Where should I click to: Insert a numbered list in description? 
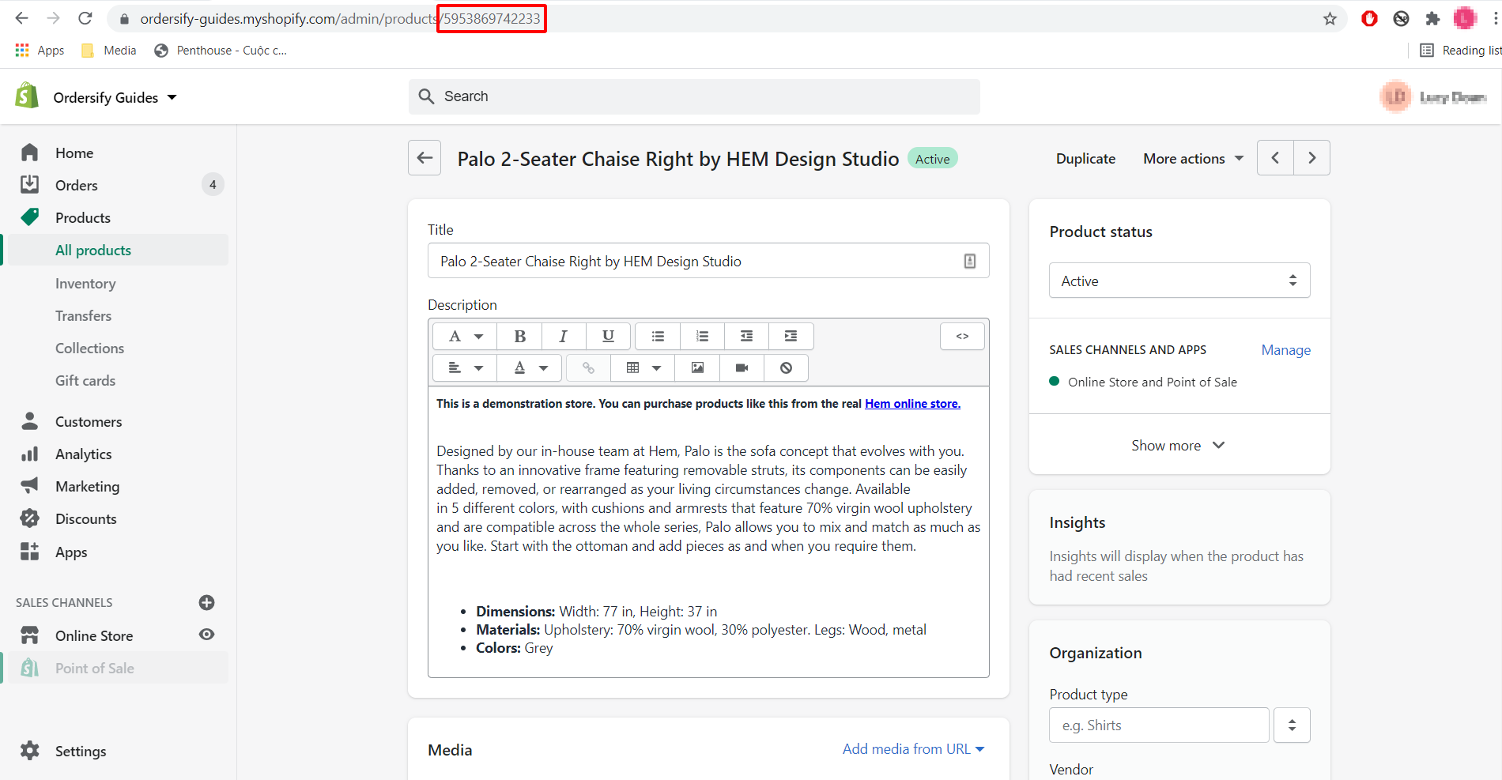tap(702, 336)
